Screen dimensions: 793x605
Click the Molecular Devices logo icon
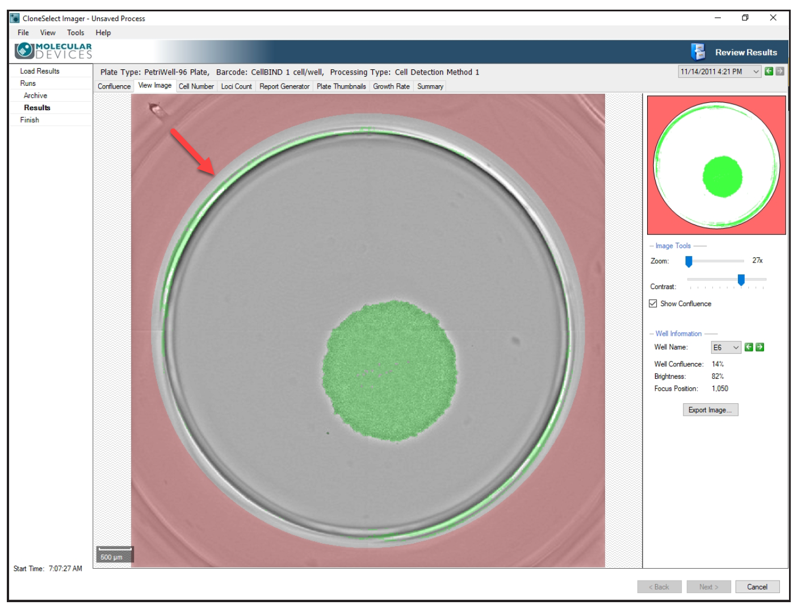click(24, 50)
